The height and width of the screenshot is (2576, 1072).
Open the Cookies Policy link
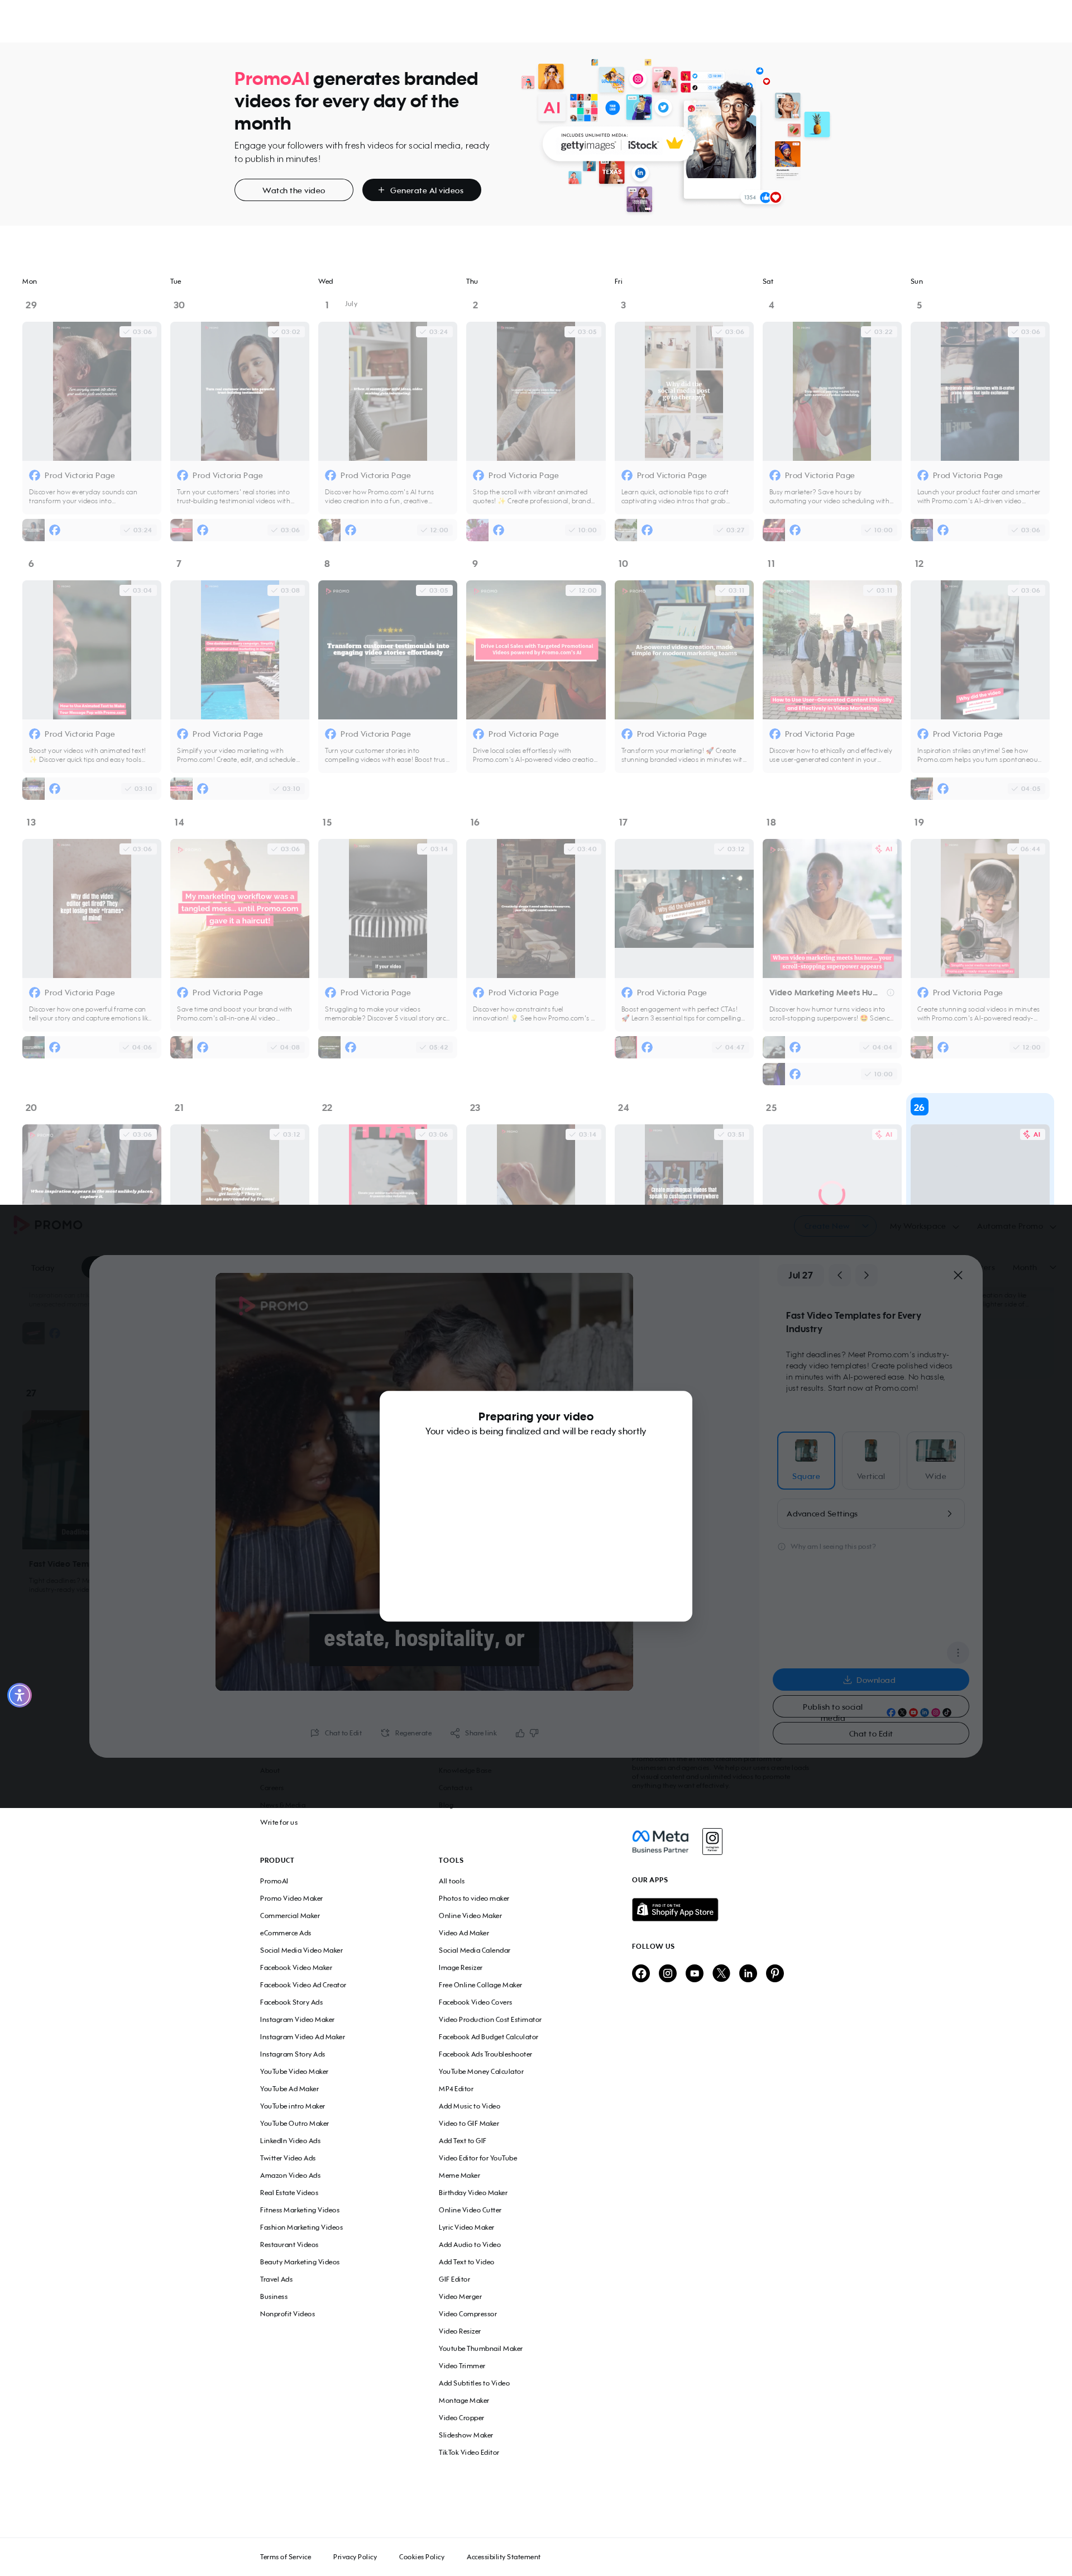point(422,2557)
